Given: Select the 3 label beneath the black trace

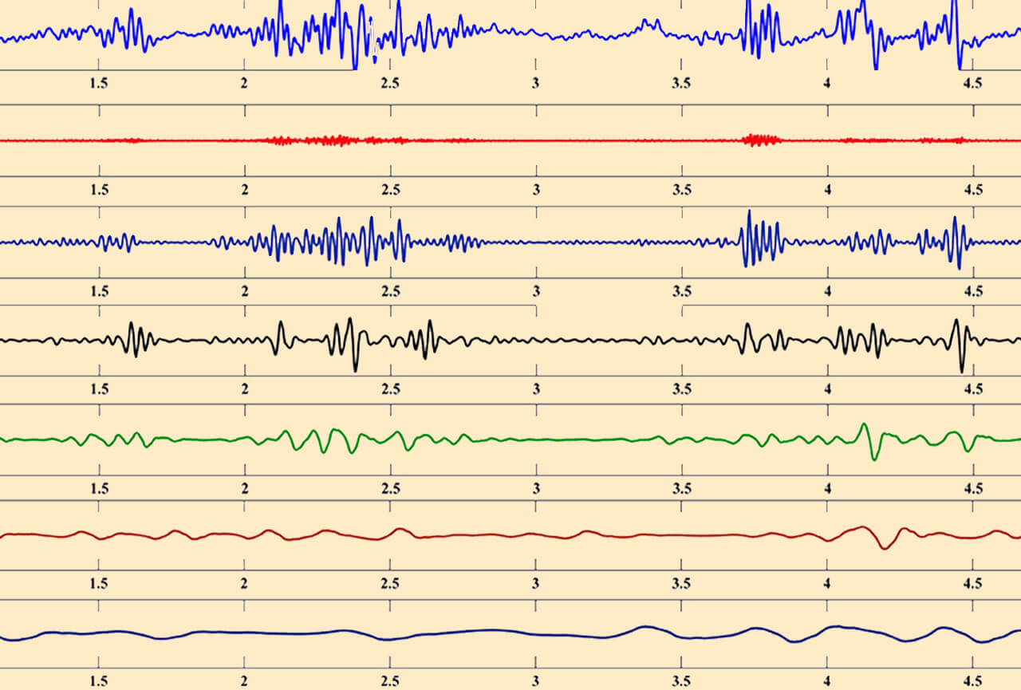Looking at the screenshot, I should pyautogui.click(x=537, y=389).
